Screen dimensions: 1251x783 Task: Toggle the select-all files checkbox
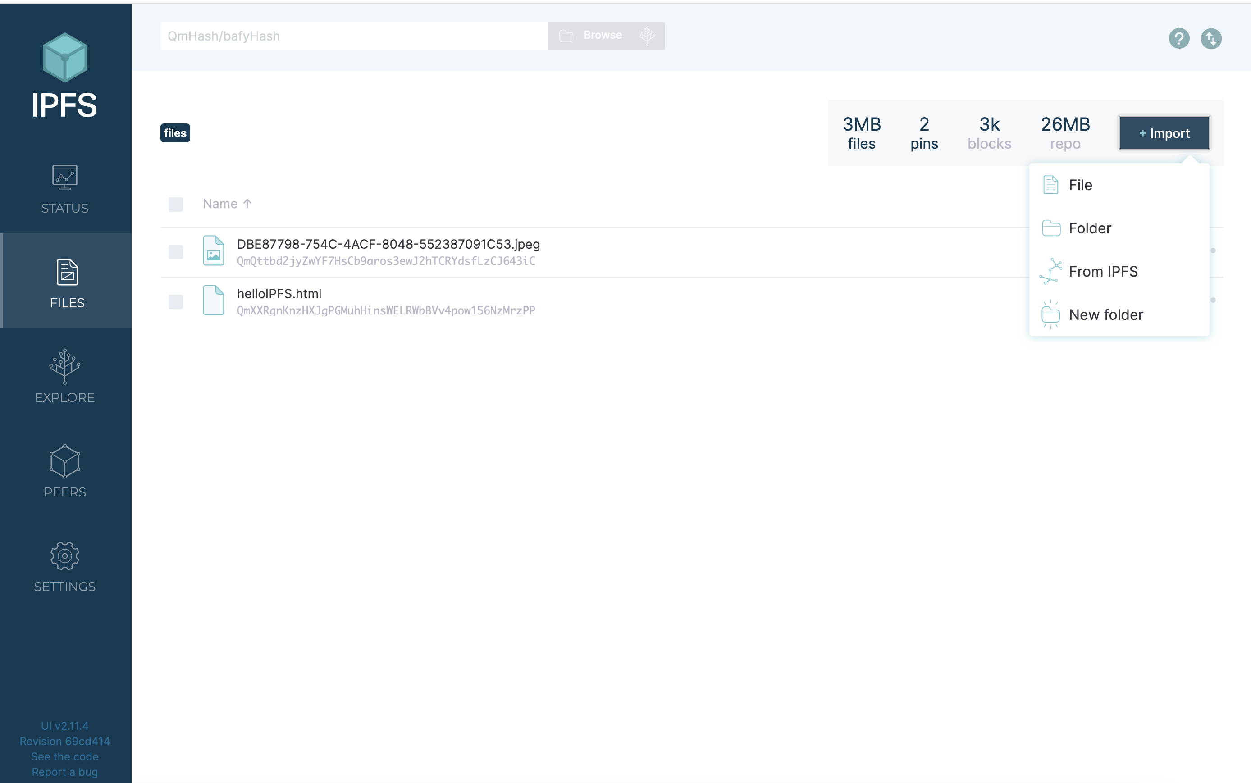[176, 204]
